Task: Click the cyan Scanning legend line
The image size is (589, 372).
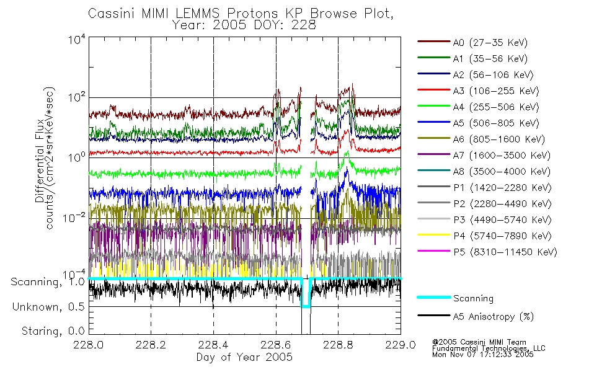Action: point(434,297)
